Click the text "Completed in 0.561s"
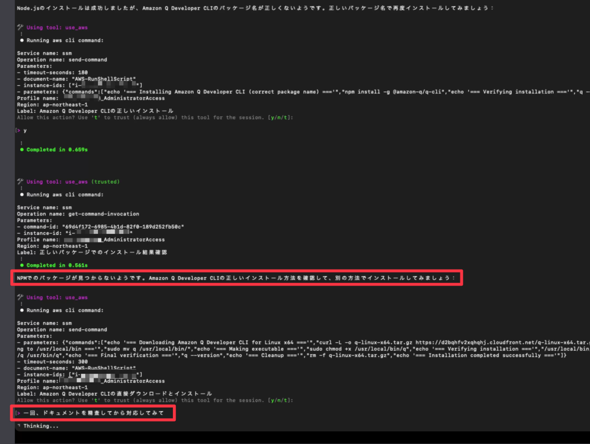The image size is (590, 444). [57, 265]
